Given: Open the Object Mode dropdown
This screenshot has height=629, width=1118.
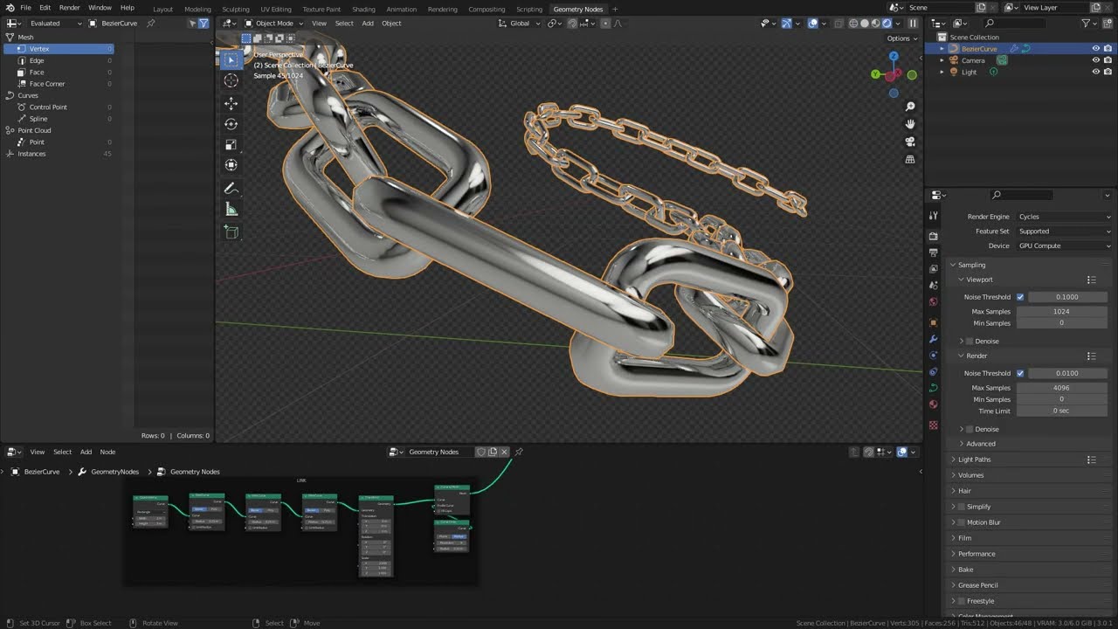Looking at the screenshot, I should click(x=273, y=24).
